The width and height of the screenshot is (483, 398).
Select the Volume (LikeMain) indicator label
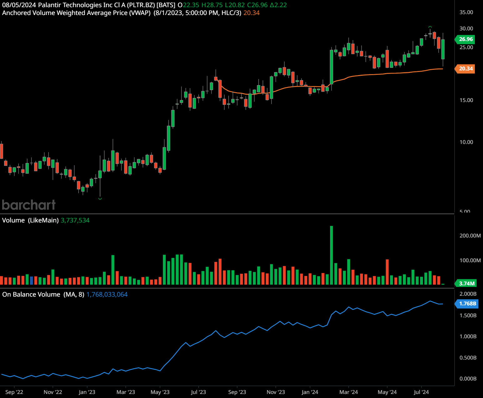(30, 220)
